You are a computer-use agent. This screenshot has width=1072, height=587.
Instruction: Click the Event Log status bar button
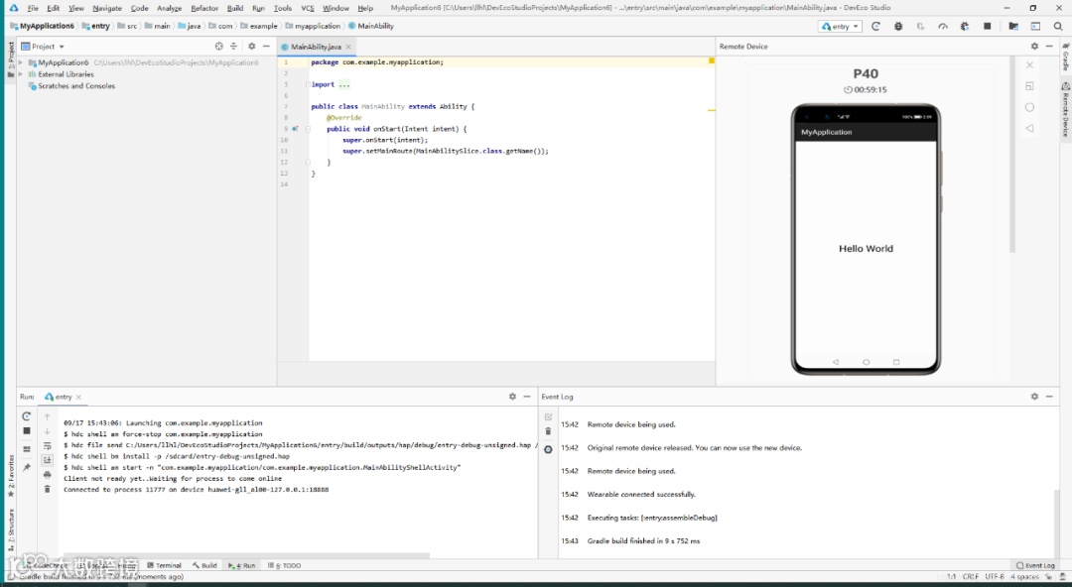(x=1035, y=565)
